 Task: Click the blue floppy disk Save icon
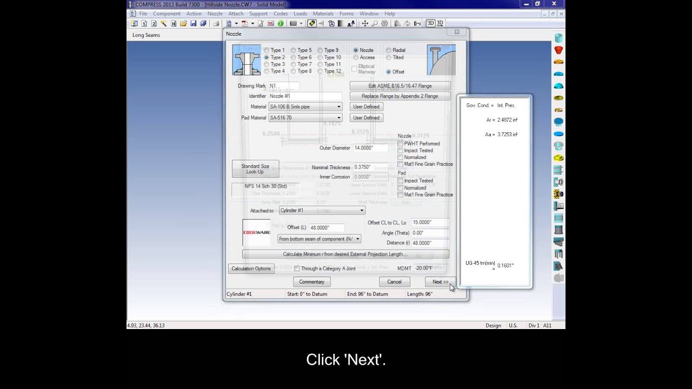coord(194,23)
